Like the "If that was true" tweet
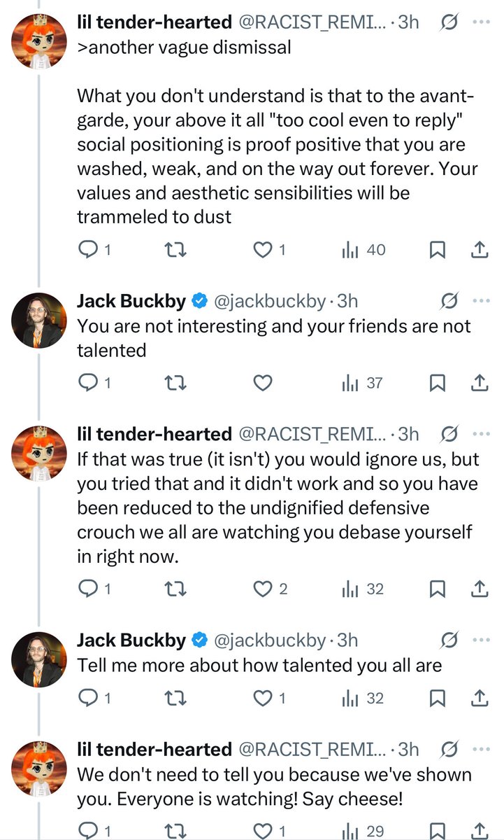 [x=262, y=589]
